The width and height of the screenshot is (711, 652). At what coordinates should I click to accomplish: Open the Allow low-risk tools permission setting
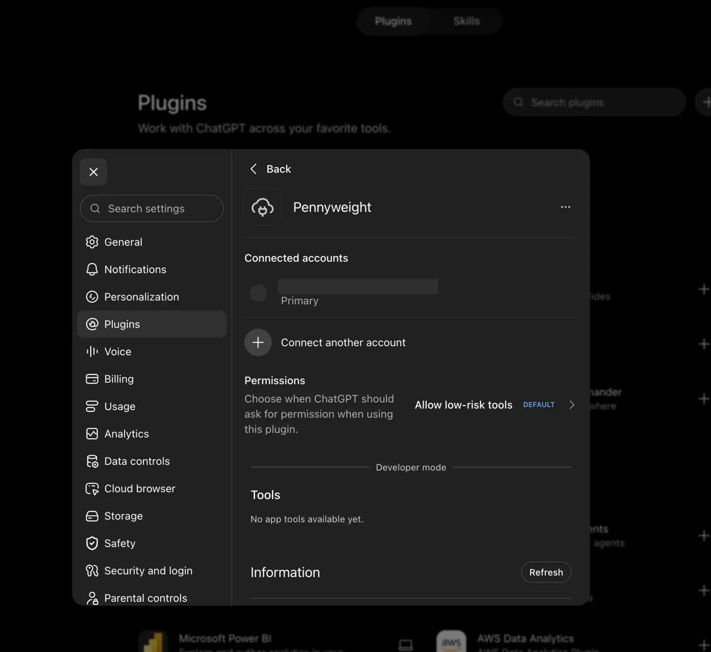pyautogui.click(x=495, y=405)
